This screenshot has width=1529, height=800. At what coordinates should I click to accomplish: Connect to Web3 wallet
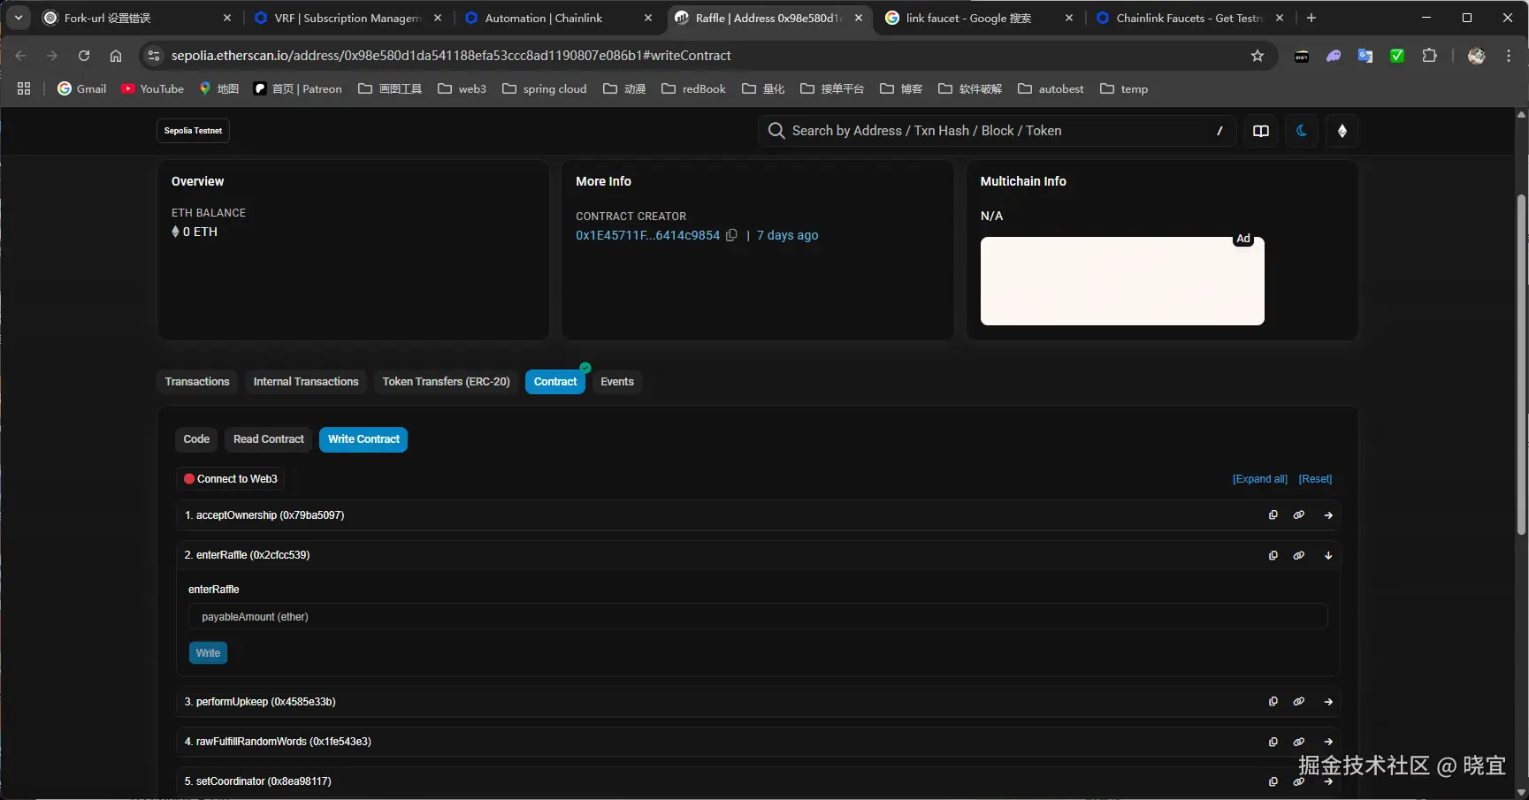(x=231, y=479)
